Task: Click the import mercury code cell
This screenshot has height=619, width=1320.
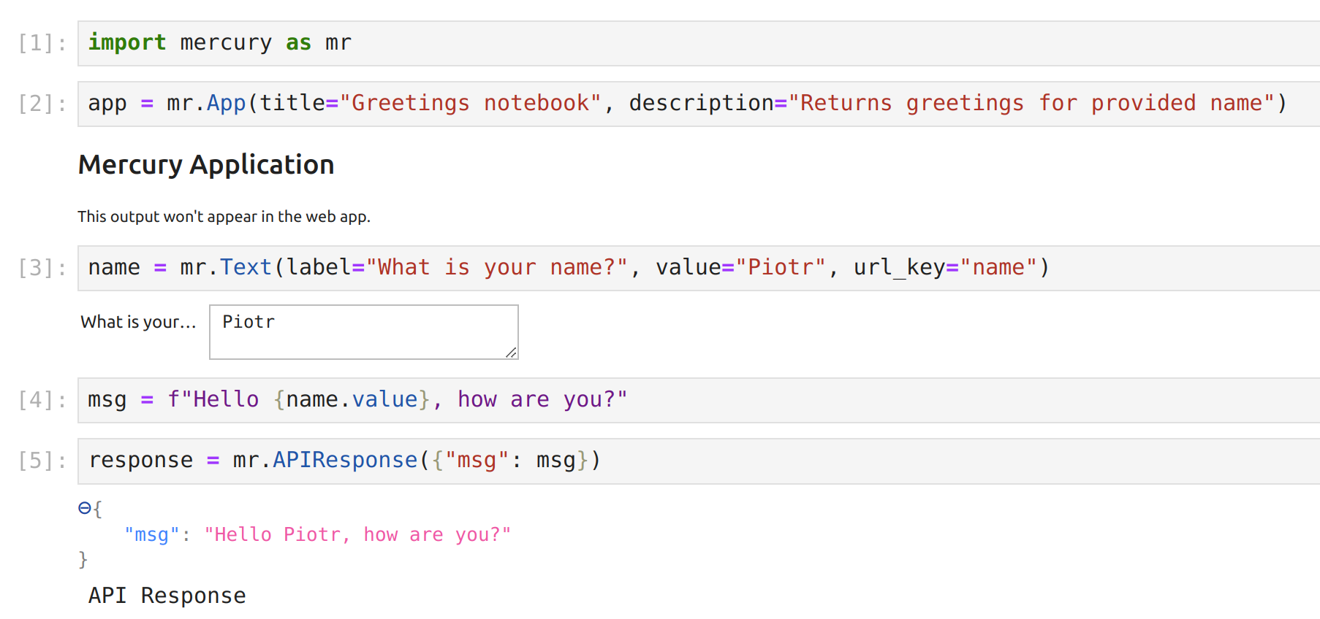Action: point(699,44)
